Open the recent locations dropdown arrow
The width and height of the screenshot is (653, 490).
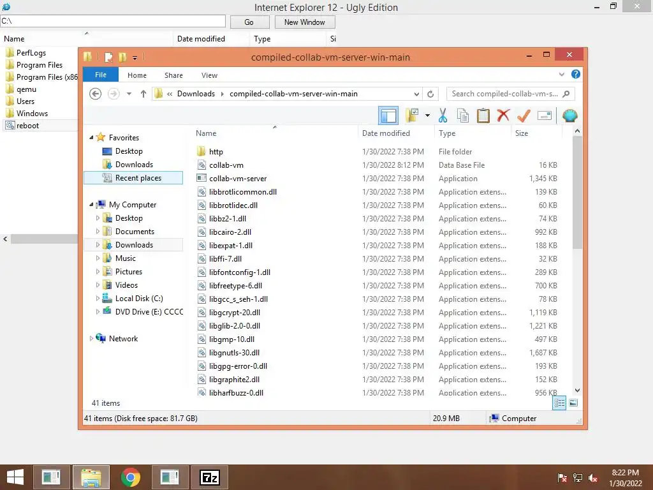pos(129,94)
